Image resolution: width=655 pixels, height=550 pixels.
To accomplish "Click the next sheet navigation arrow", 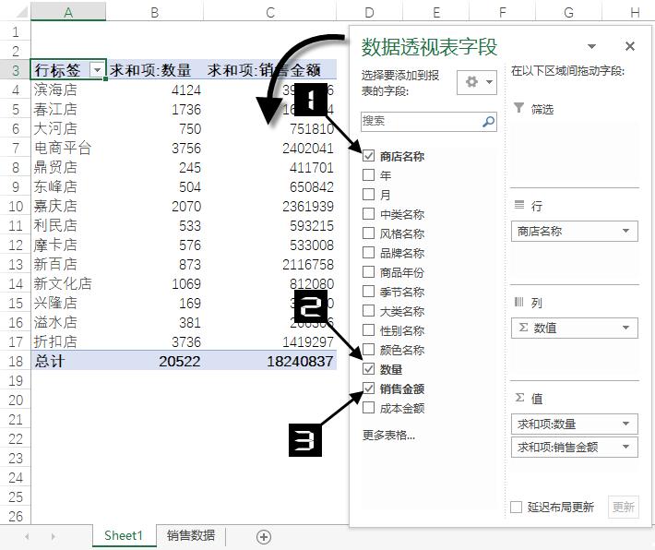I will (x=54, y=537).
